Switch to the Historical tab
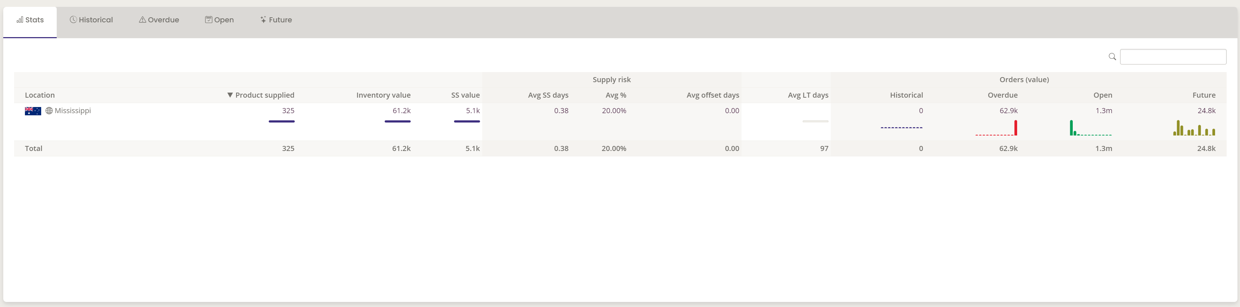 95,20
